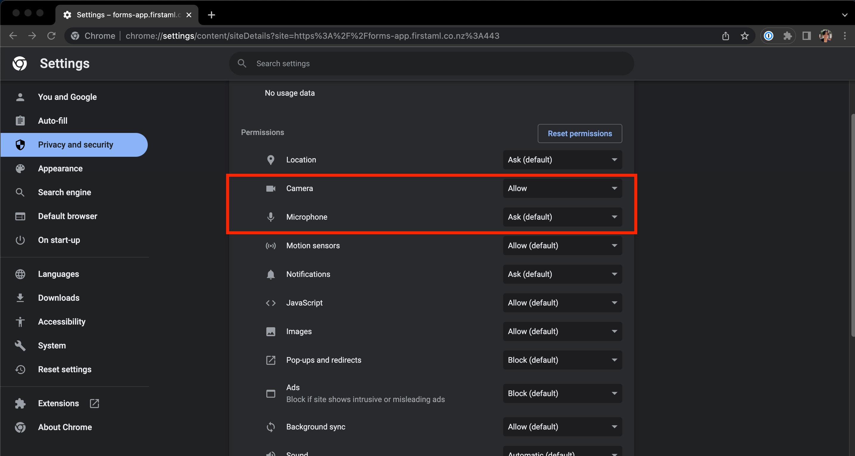Open the Downloads settings section
This screenshot has width=855, height=456.
(58, 297)
